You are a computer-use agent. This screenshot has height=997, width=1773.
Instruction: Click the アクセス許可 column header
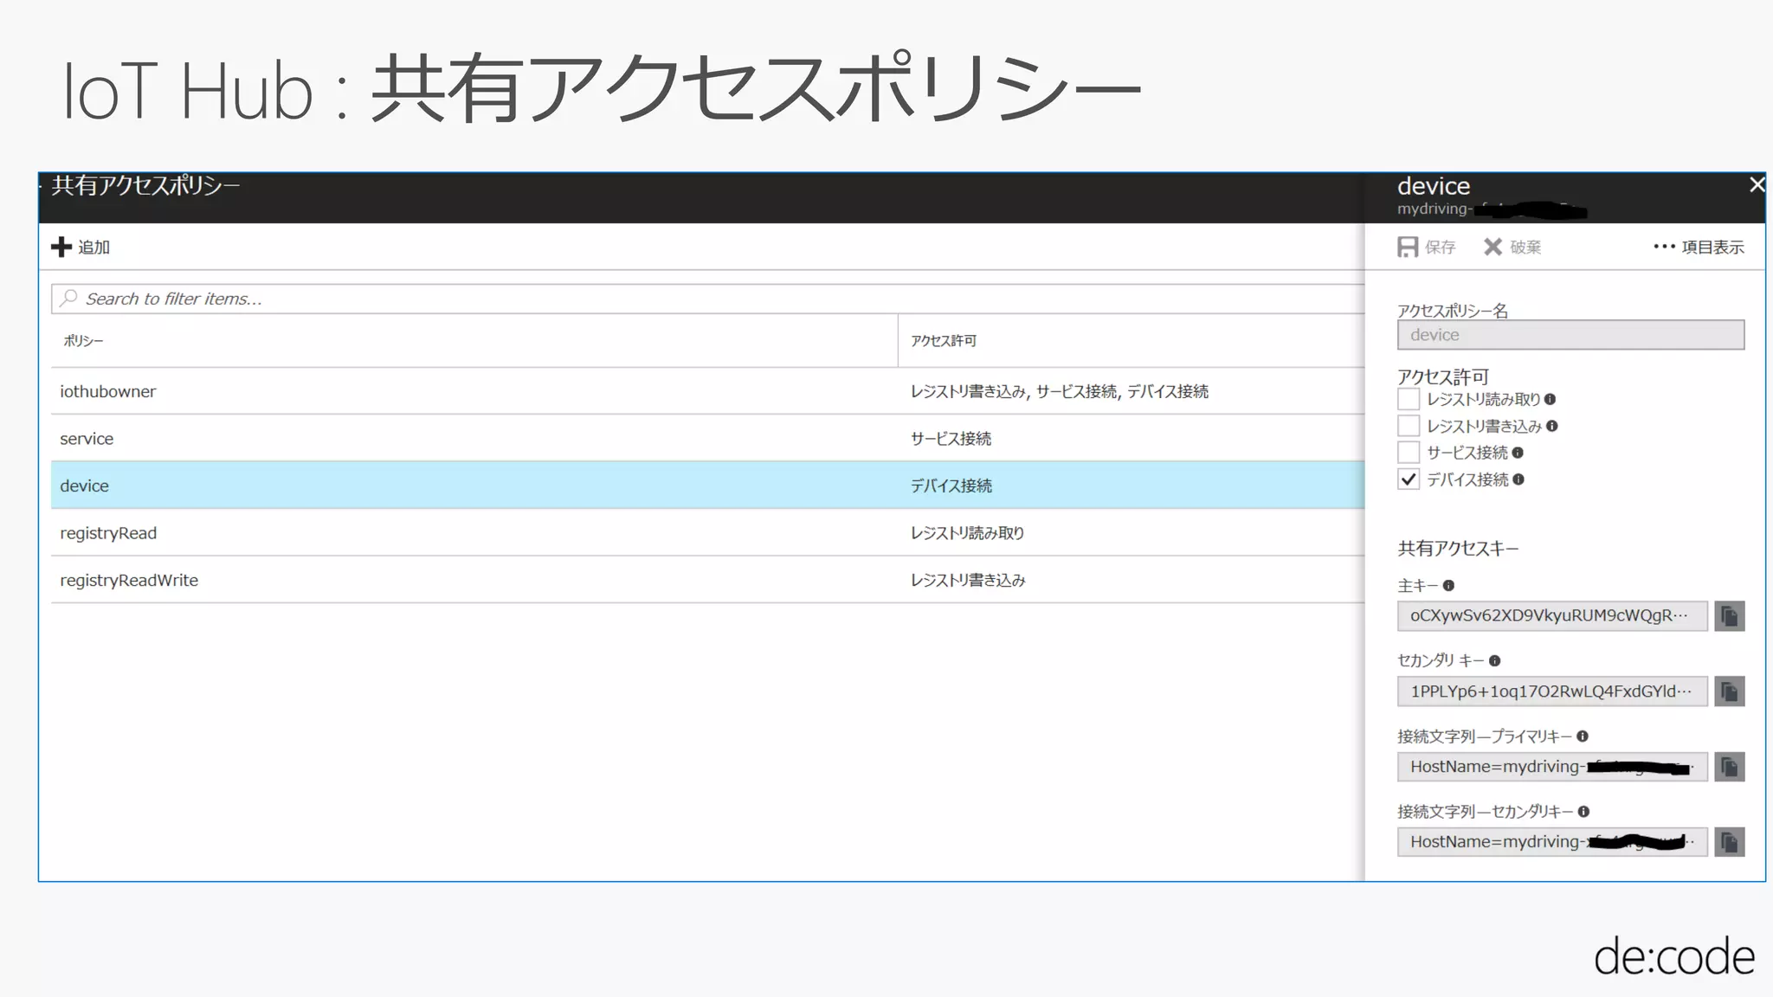tap(944, 341)
